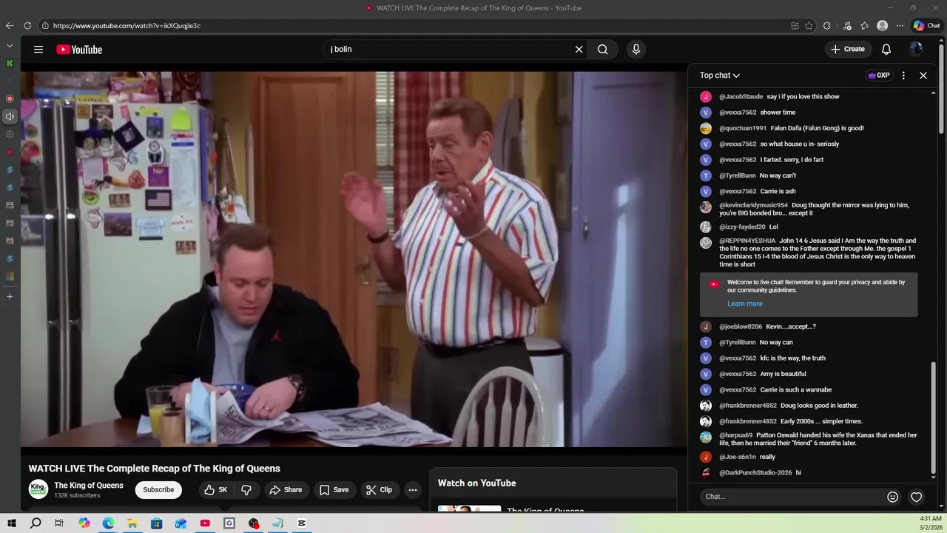The image size is (947, 533).
Task: Open the 0XP channel points badge
Action: 879,76
